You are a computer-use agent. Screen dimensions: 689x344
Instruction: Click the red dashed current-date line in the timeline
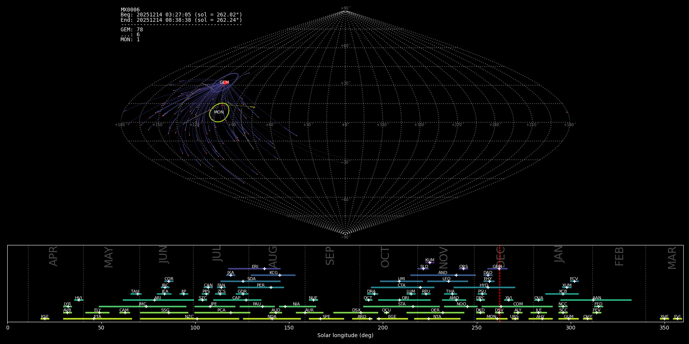pyautogui.click(x=500, y=290)
